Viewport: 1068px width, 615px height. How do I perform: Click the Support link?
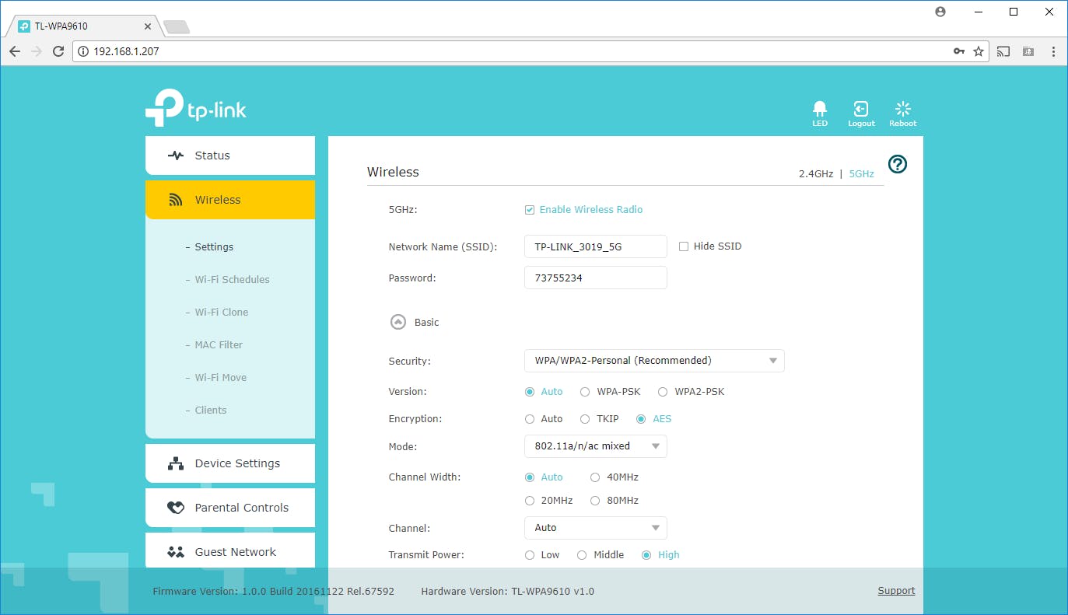click(x=896, y=591)
